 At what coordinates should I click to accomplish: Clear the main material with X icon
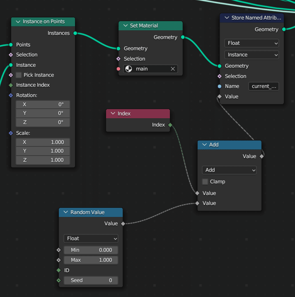click(173, 69)
